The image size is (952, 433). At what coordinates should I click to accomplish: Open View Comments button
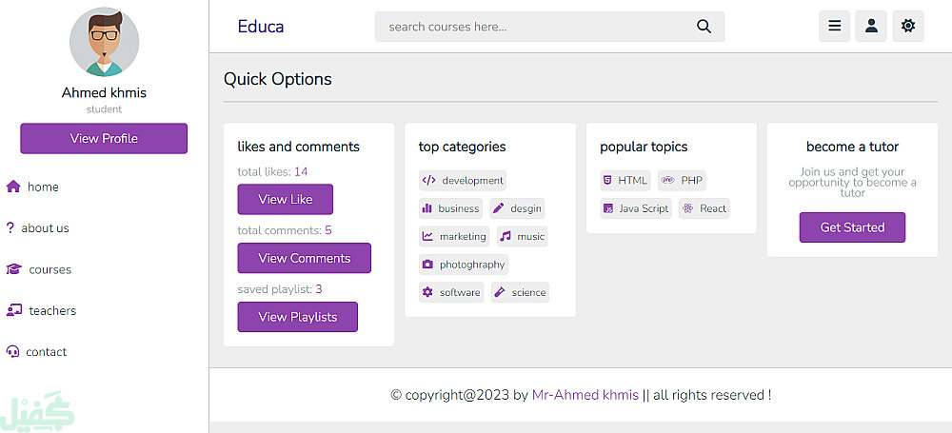304,258
